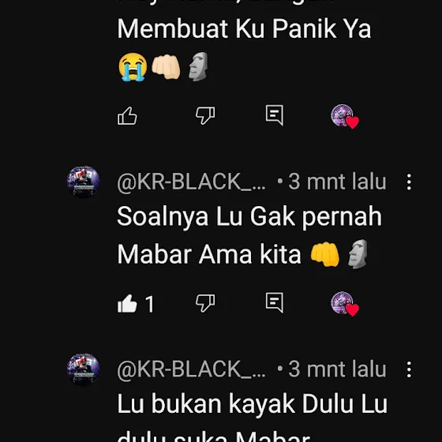Toggle creator heart on first comment

[x=345, y=117]
